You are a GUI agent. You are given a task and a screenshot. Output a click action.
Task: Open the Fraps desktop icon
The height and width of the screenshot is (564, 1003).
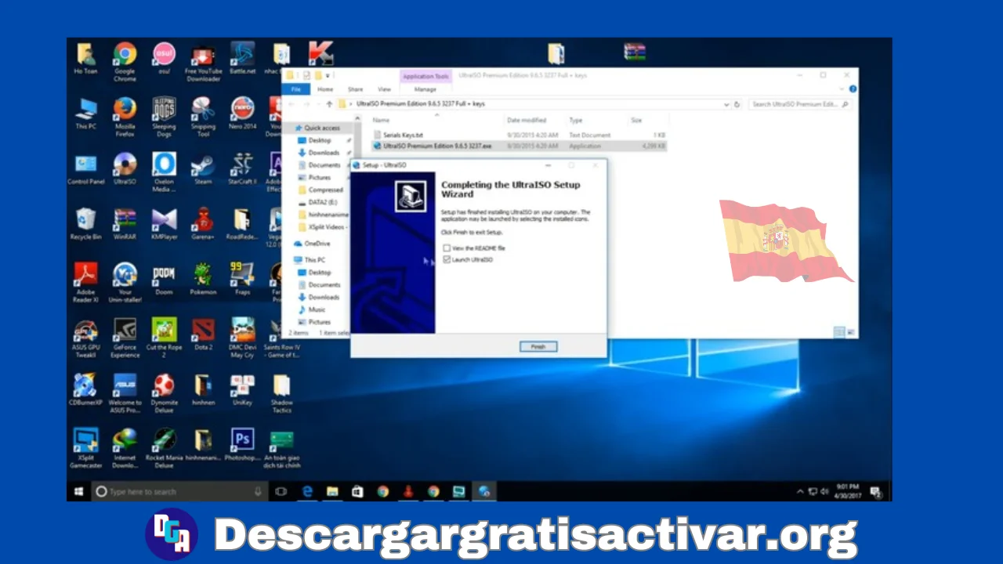tap(243, 280)
